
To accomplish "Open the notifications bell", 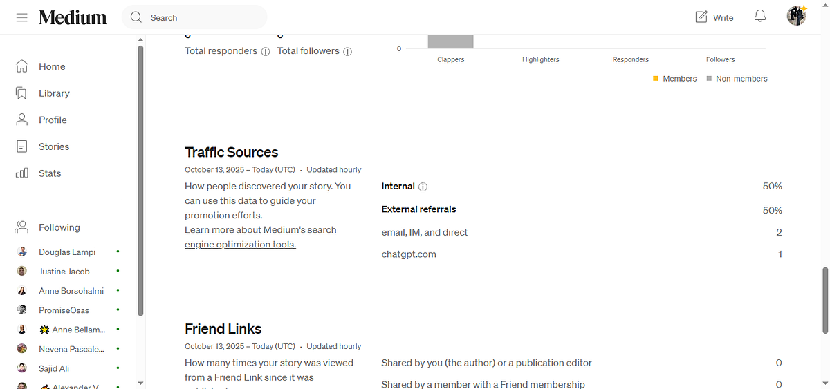I will click(x=760, y=17).
